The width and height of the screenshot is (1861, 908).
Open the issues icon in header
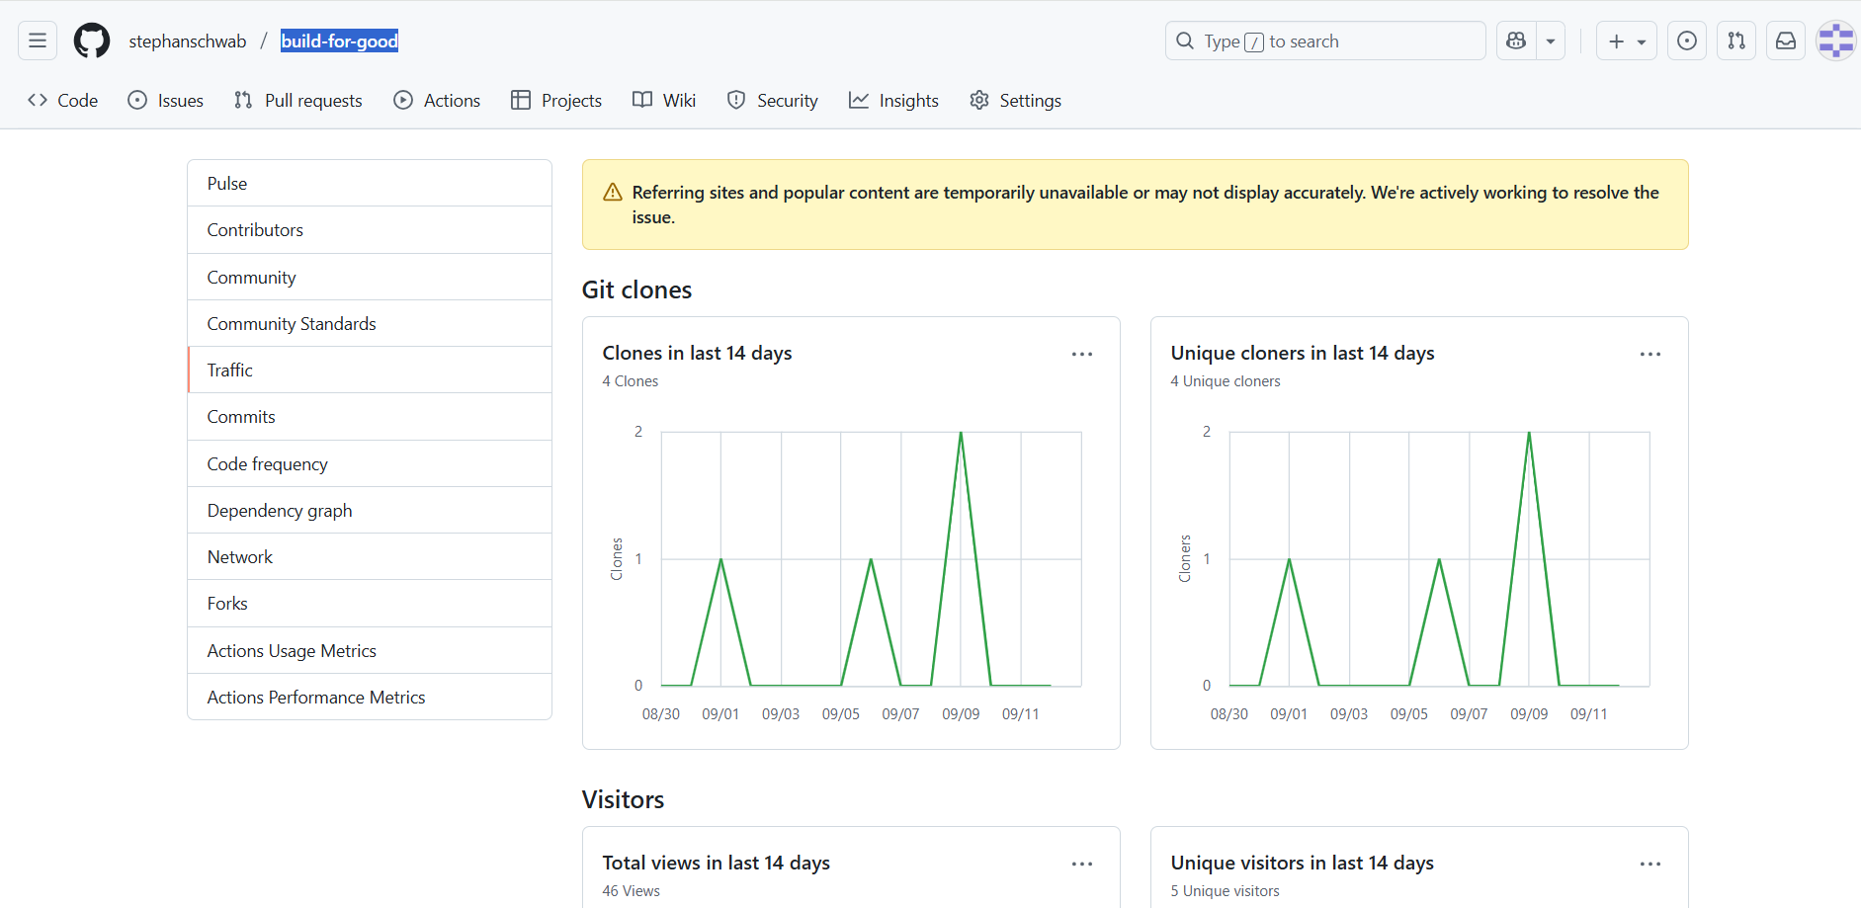click(x=1687, y=41)
